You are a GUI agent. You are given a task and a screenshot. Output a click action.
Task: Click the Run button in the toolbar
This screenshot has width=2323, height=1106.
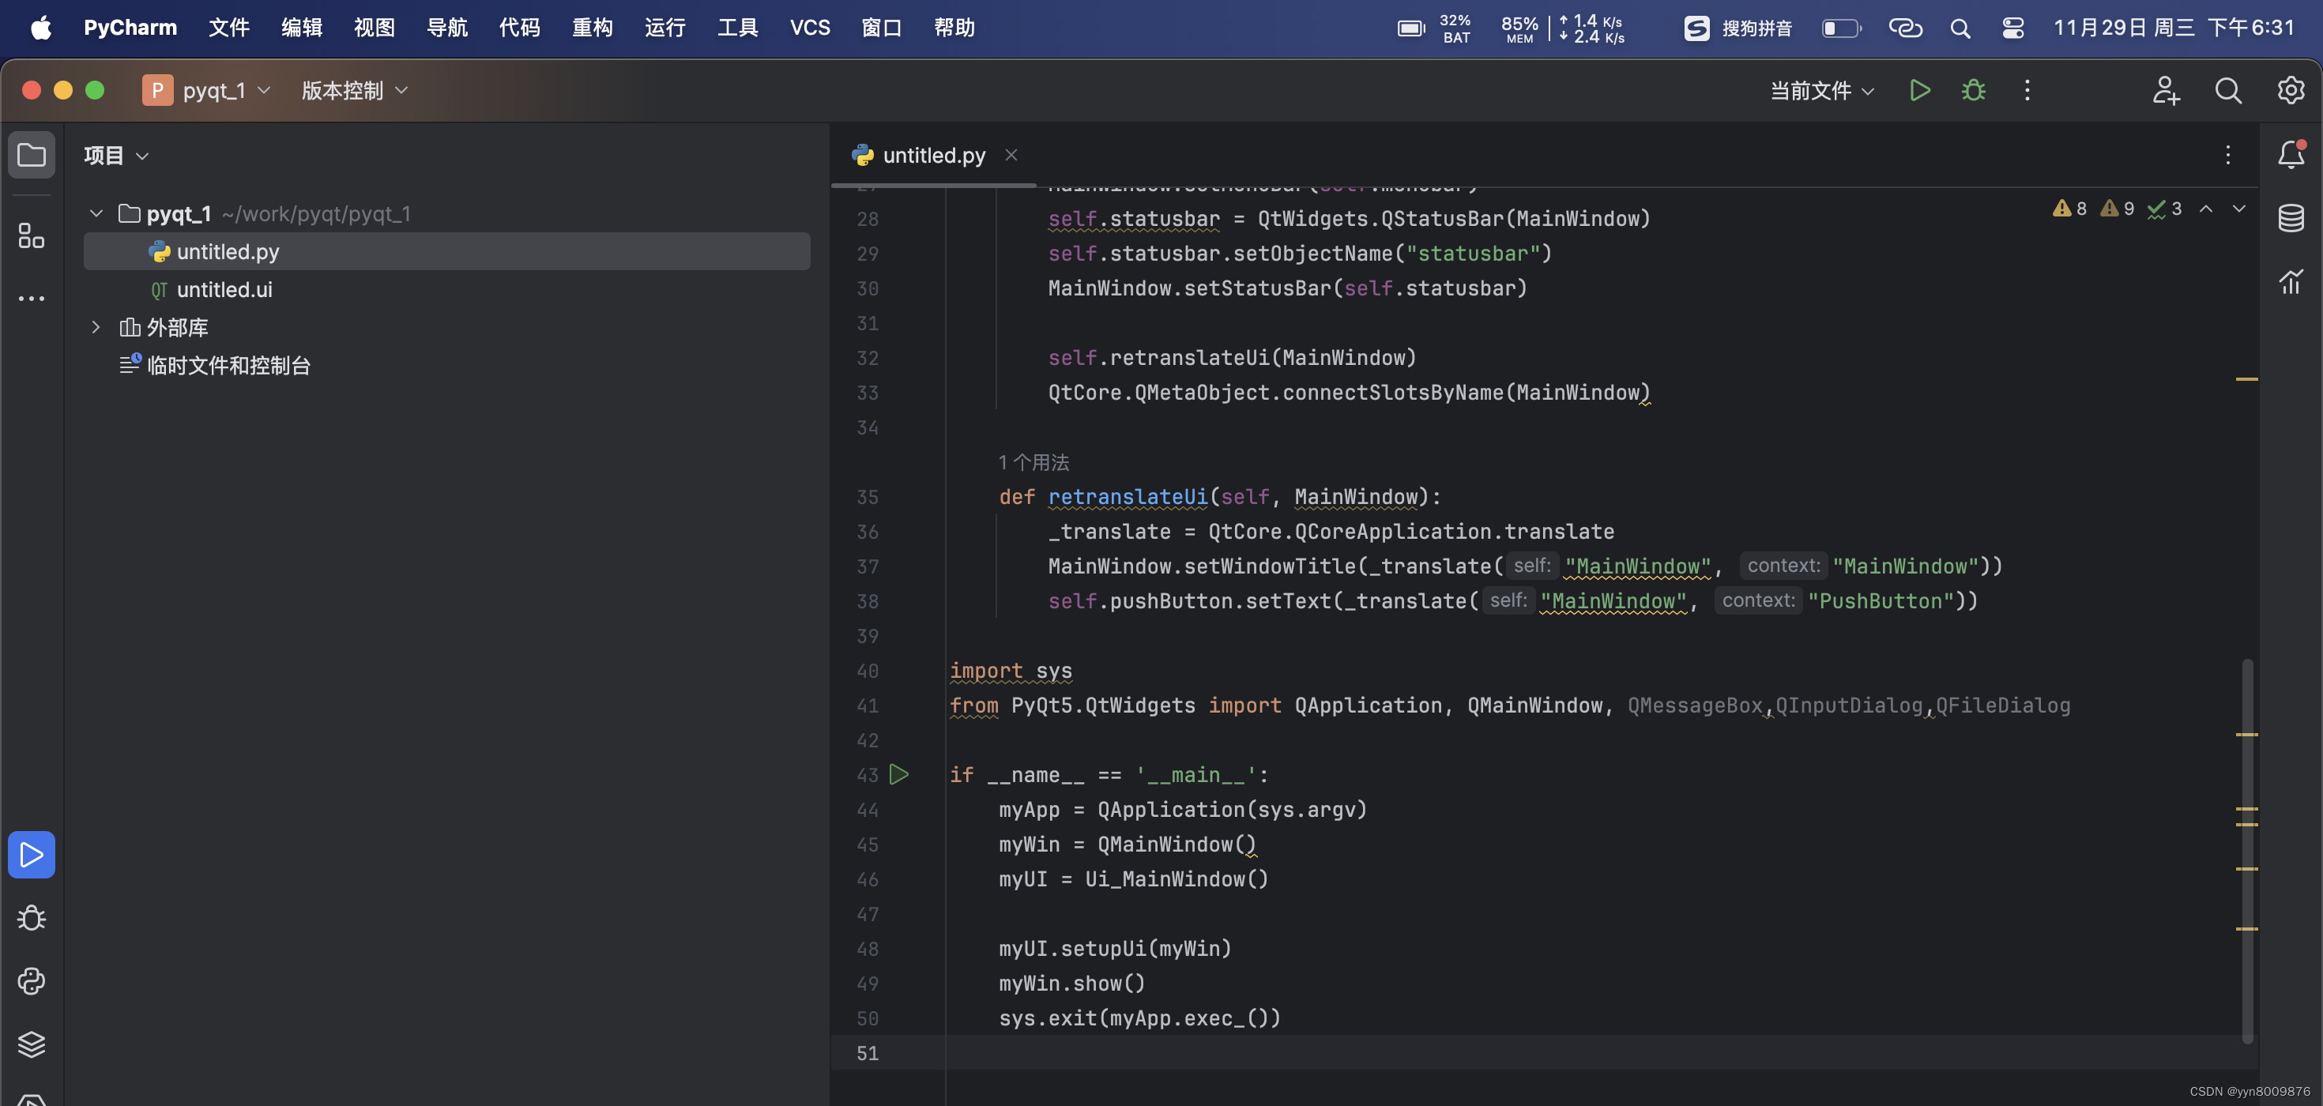(1919, 90)
